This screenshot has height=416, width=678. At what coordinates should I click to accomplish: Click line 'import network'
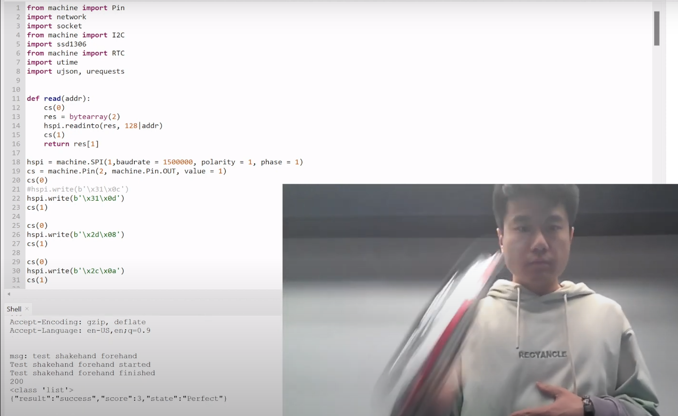click(x=57, y=17)
